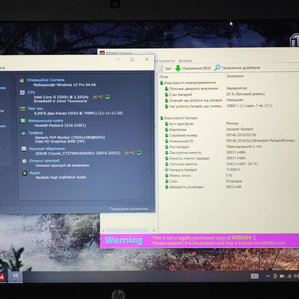Click the right arrow of AIDA64 horizontal scrollbar
The height and width of the screenshot is (299, 299).
(154, 230)
